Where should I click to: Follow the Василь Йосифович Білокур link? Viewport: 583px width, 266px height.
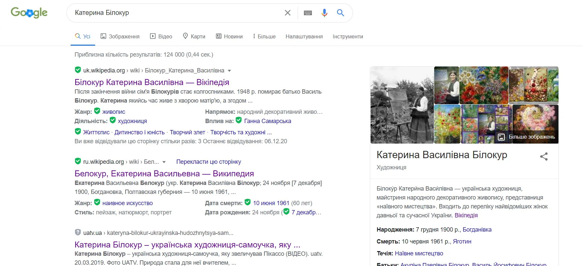pyautogui.click(x=509, y=264)
